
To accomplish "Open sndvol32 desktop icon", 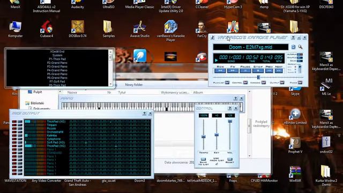I will 326,145.
